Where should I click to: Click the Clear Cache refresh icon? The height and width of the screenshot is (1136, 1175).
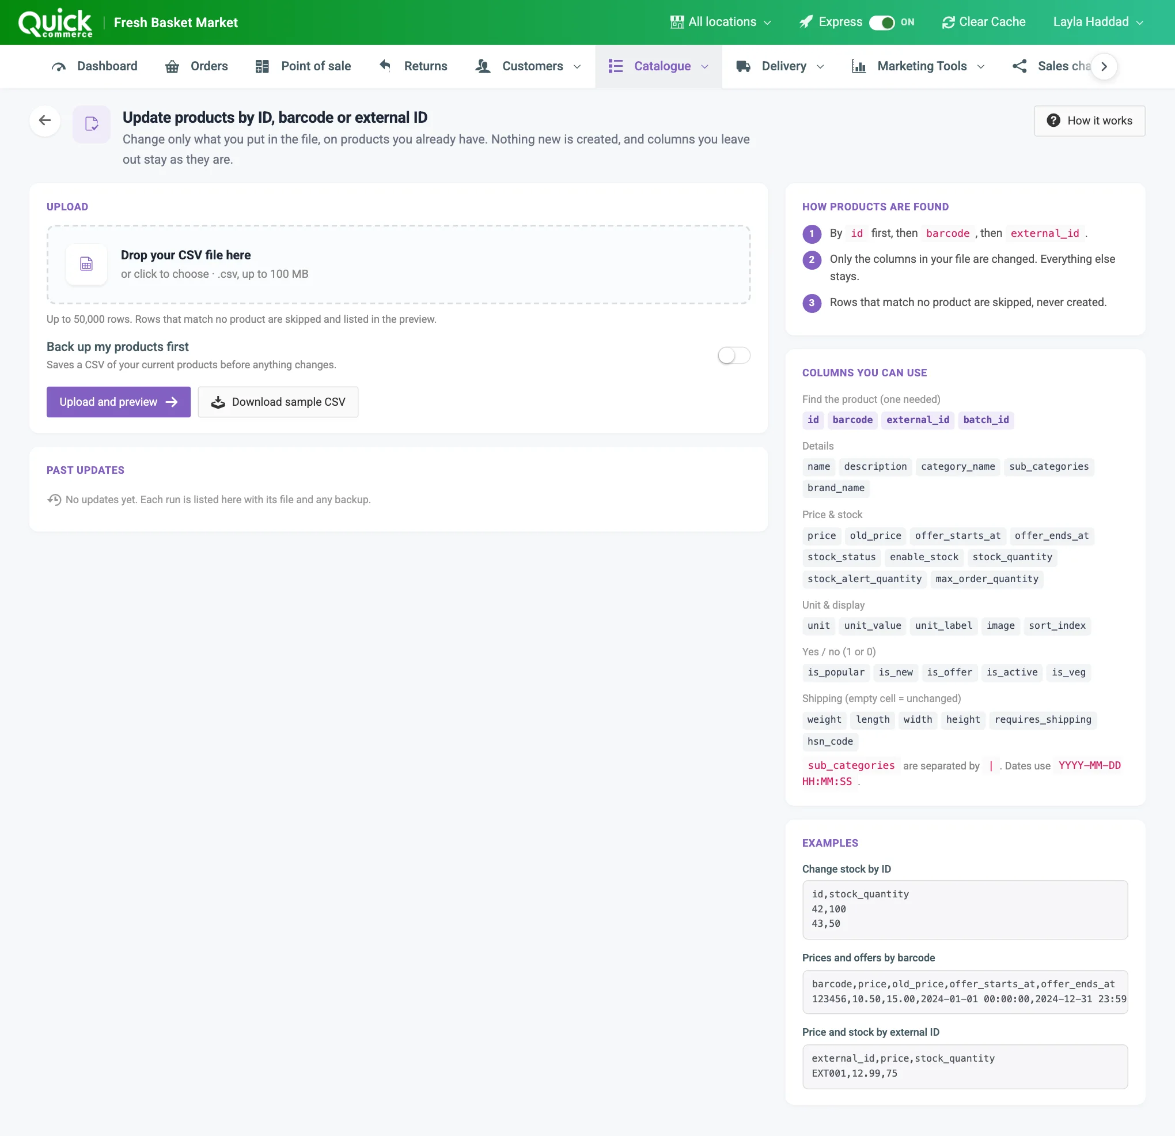[948, 22]
